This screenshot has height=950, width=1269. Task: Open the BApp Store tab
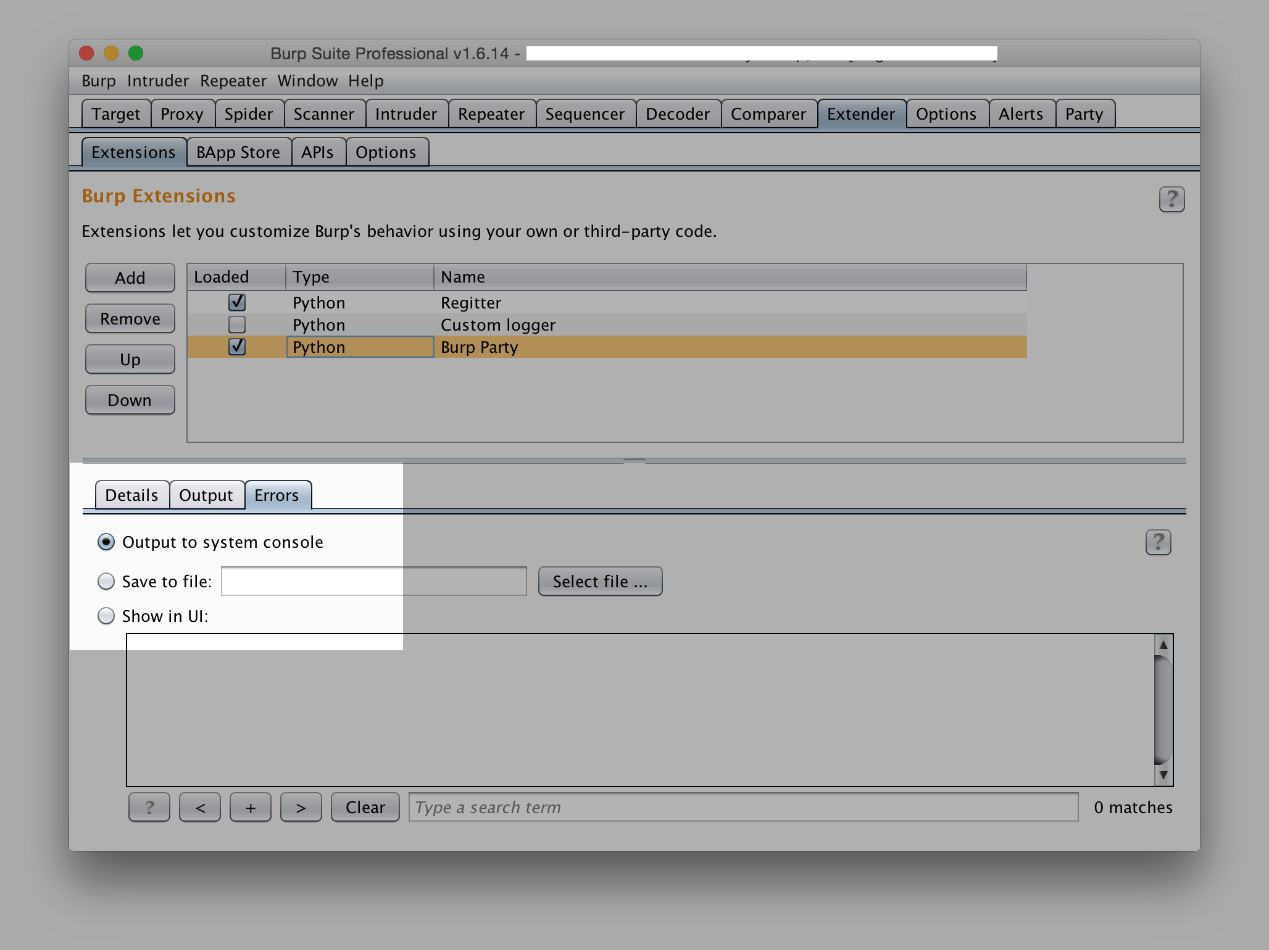[x=238, y=152]
